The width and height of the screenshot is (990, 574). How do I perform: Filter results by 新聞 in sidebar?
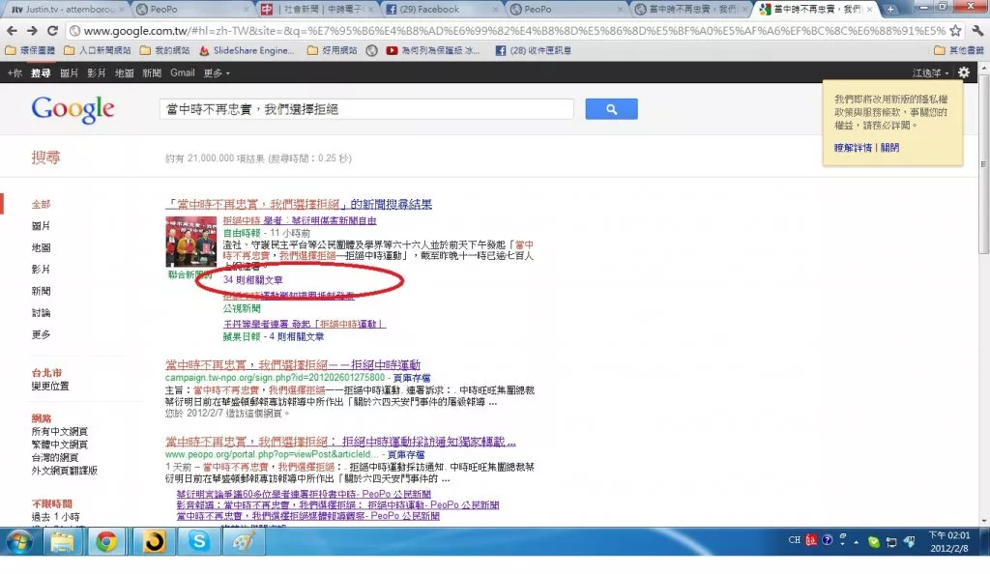(x=41, y=291)
